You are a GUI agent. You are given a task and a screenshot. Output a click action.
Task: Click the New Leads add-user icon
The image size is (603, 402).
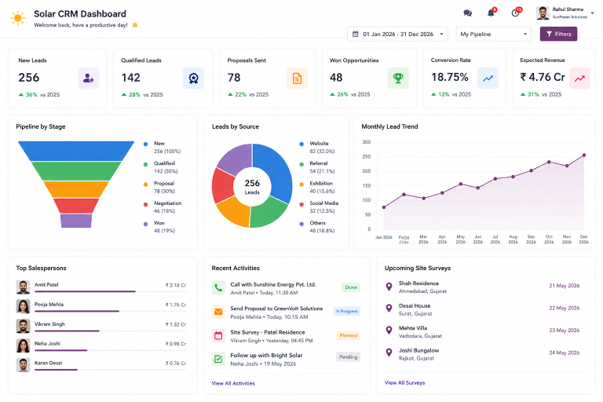coord(89,78)
